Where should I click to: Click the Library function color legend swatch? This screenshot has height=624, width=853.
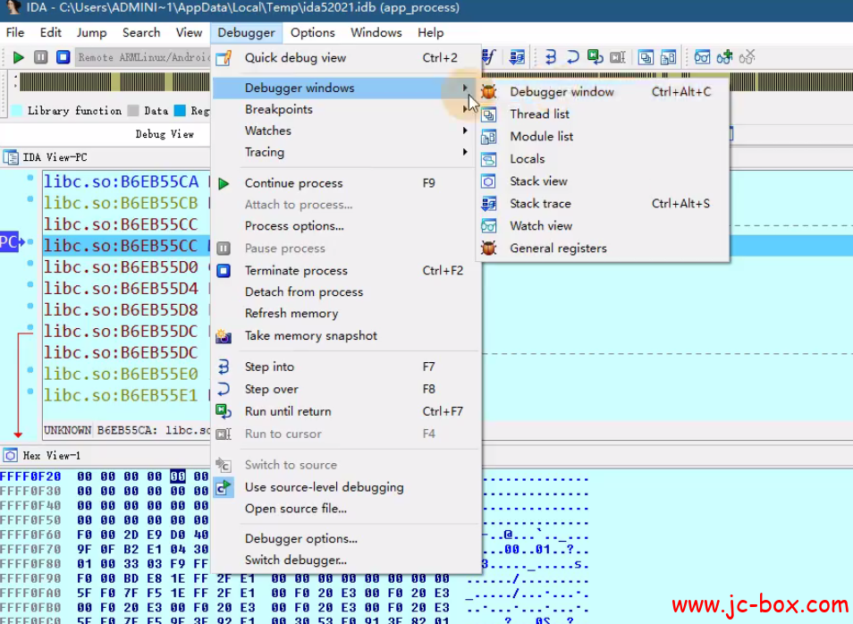17,111
